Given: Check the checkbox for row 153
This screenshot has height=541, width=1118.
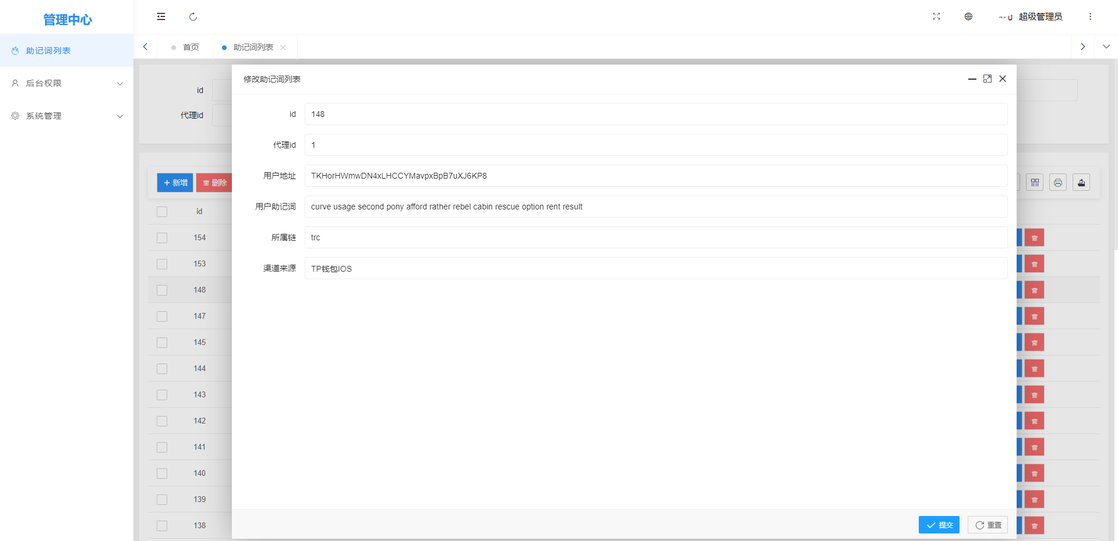Looking at the screenshot, I should tap(162, 264).
